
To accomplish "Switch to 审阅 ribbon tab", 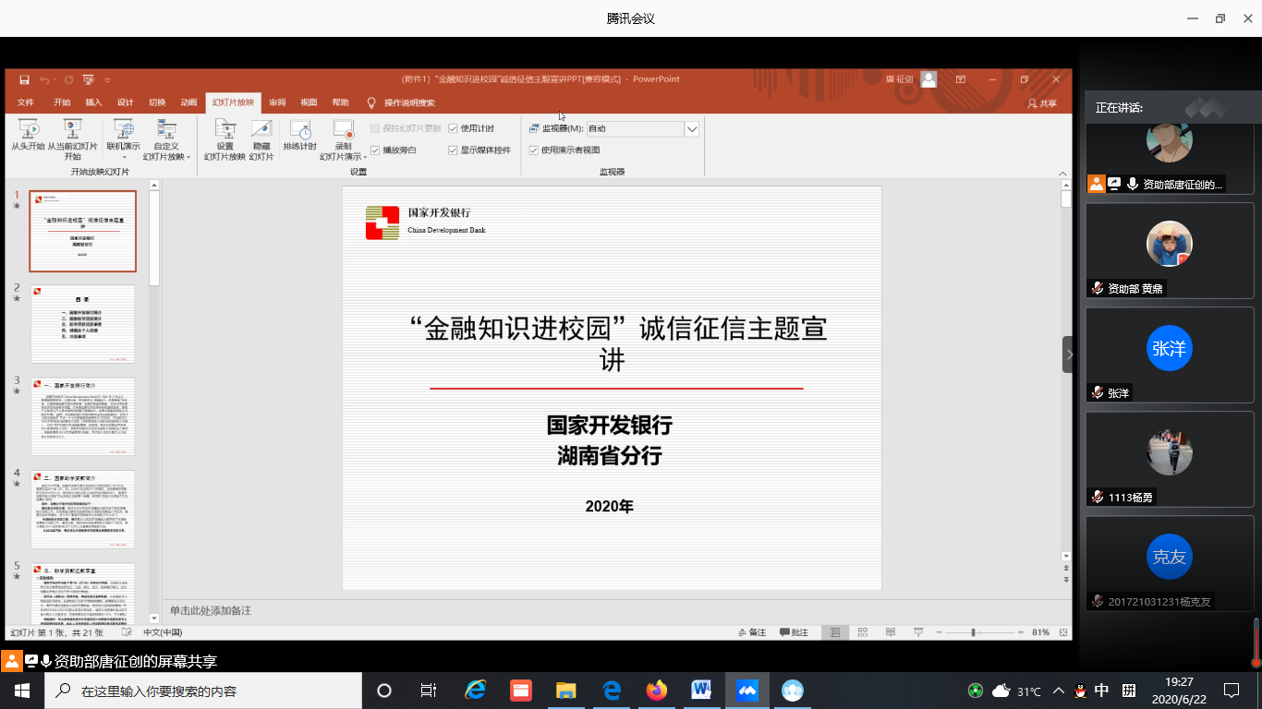I will pos(277,102).
